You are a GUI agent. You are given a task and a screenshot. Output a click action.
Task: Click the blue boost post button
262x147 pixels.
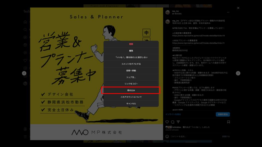[223, 114]
